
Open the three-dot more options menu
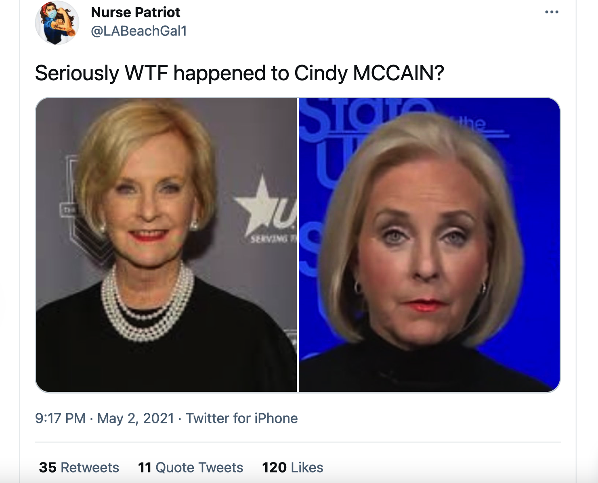pyautogui.click(x=552, y=12)
